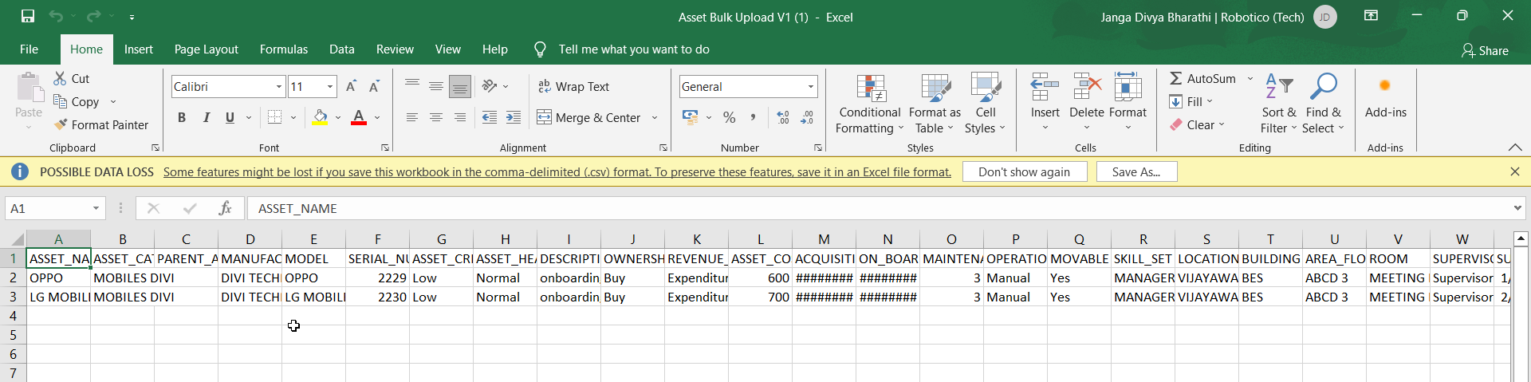Click Don't show again button
The height and width of the screenshot is (382, 1531).
[1025, 171]
